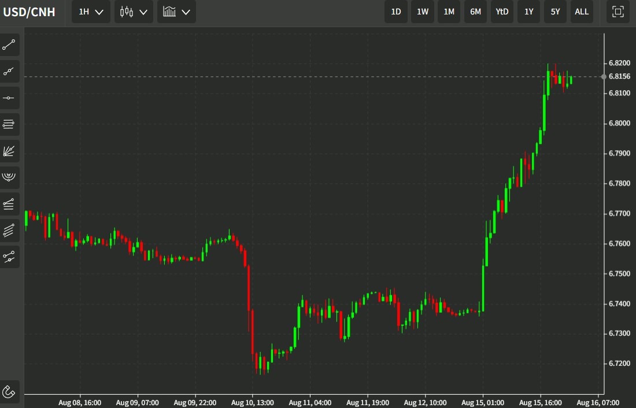This screenshot has height=408, width=636.
Task: Switch to 1M time range
Action: pos(449,12)
